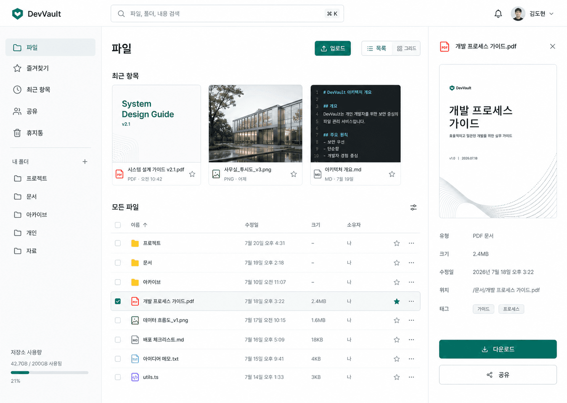Star 데이터 흐름도_v1.png row
Image resolution: width=567 pixels, height=403 pixels.
pos(397,320)
